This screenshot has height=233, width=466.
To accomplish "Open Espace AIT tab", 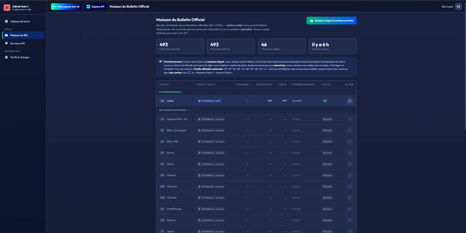I will [96, 6].
